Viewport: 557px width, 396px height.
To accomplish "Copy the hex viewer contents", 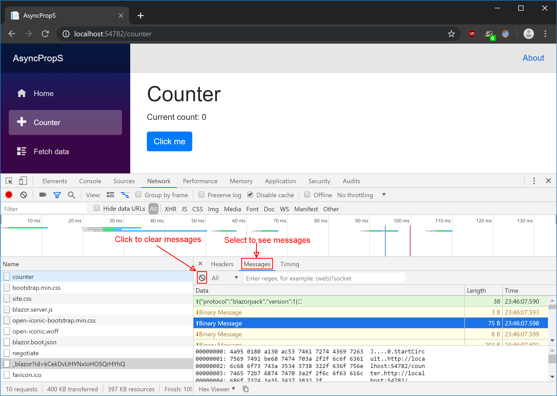I will (x=245, y=389).
